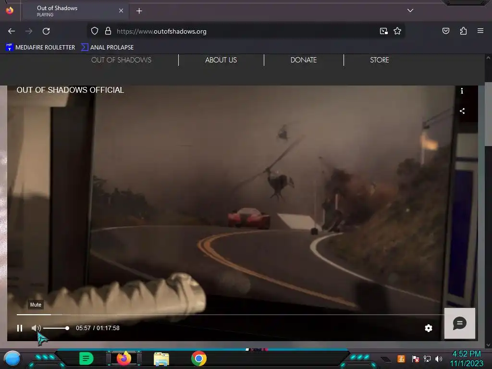Viewport: 492px width, 369px height.
Task: Open the Action Center flag icon
Action: click(416, 358)
